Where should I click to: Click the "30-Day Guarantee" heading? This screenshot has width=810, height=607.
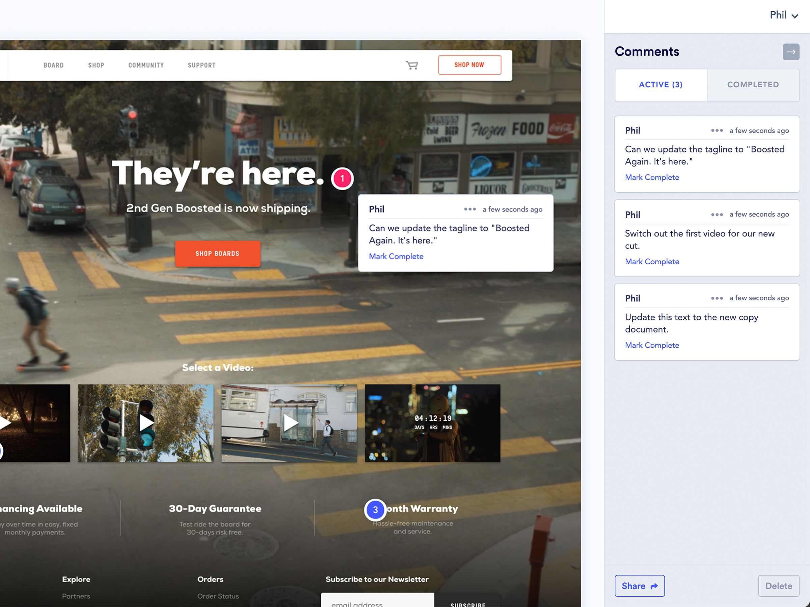pyautogui.click(x=215, y=509)
